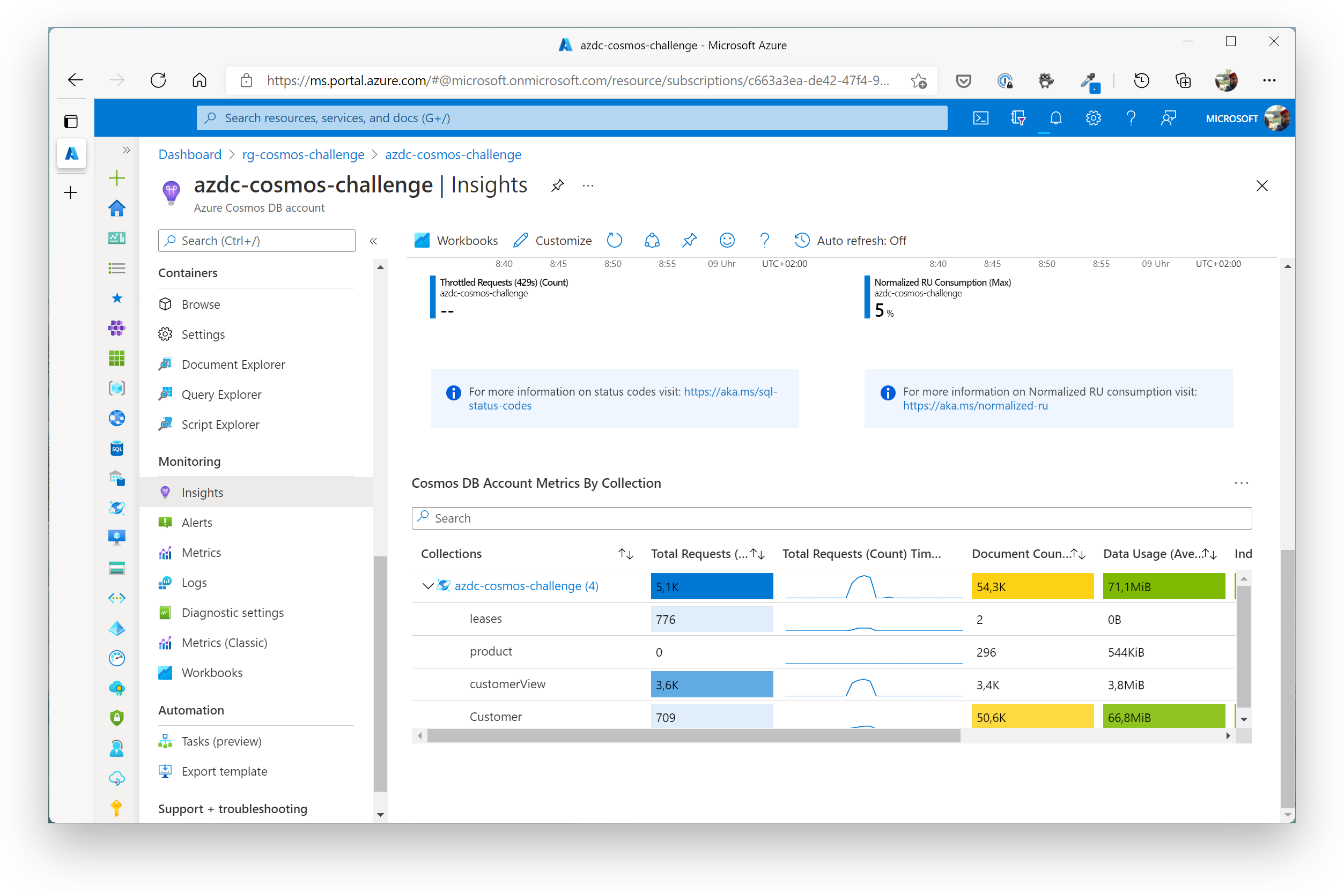Select the Customize tab in toolbar
This screenshot has width=1344, height=893.
coord(552,240)
